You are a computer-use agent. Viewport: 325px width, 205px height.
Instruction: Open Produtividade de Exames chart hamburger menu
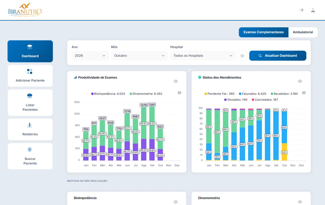(x=179, y=93)
